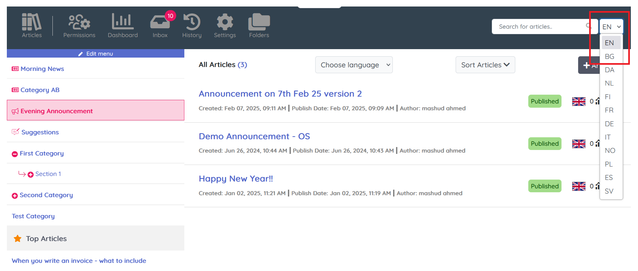638x271 pixels.
Task: Select BG in the language list
Action: [x=609, y=57]
